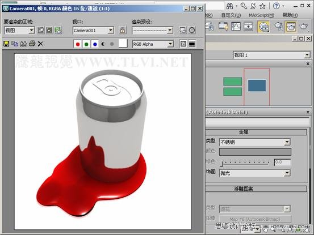Open the 视图 1 dropdown

pos(272,55)
